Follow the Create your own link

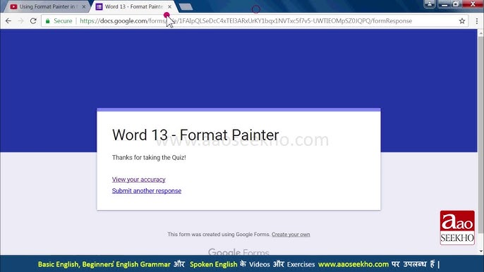click(291, 235)
